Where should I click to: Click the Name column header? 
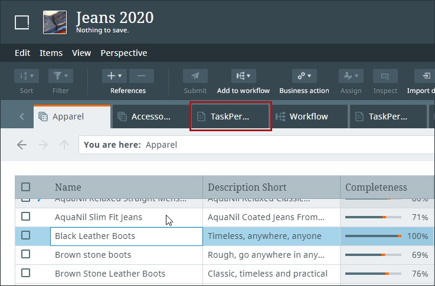68,187
